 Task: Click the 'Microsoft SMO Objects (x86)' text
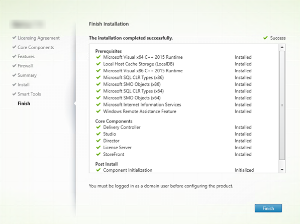click(132, 84)
